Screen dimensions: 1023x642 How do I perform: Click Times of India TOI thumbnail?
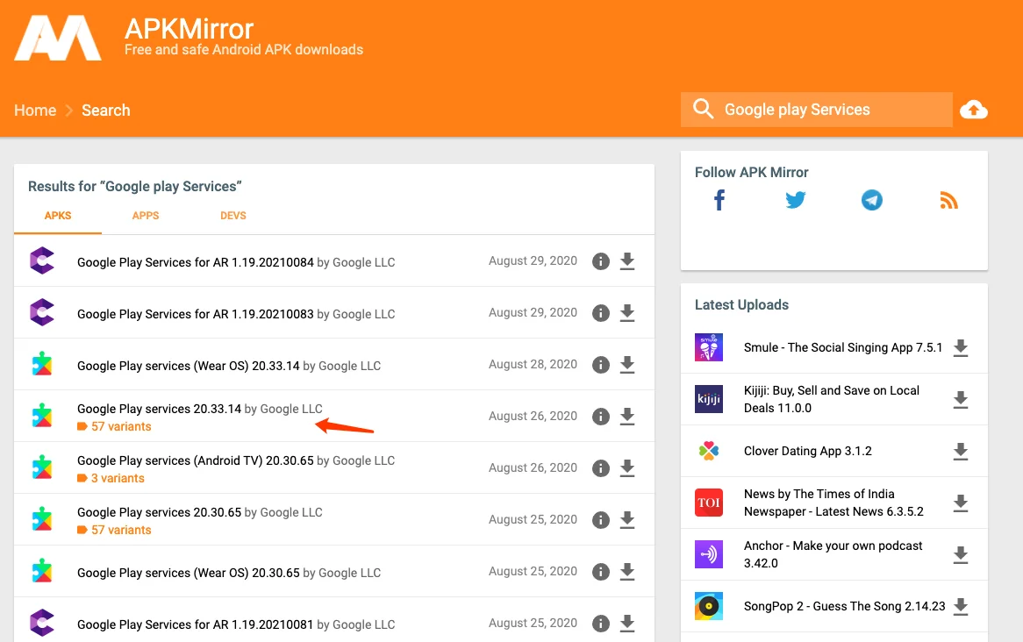709,503
